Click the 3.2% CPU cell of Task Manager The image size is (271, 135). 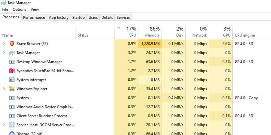126,53
